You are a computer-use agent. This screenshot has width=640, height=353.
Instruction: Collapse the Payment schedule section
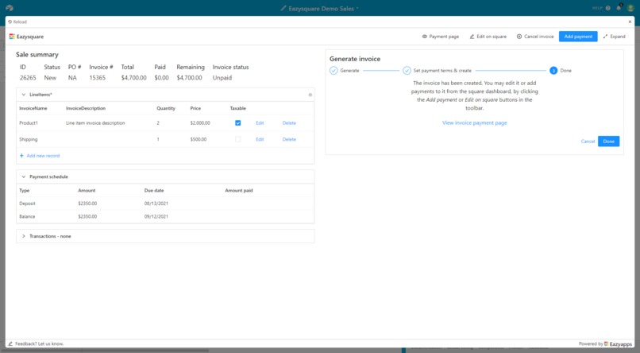pos(23,177)
